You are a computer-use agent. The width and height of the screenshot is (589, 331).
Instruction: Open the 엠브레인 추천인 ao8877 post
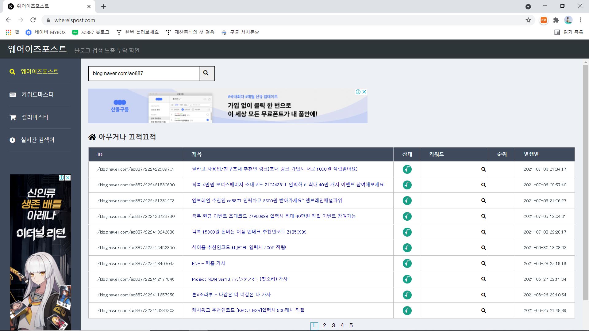coord(267,200)
